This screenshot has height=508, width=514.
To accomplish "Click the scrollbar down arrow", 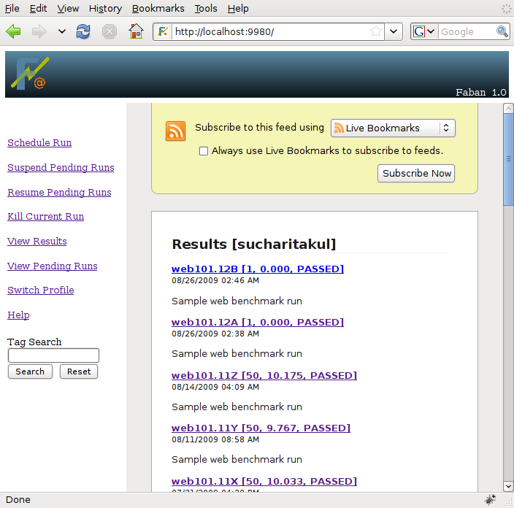I will [508, 486].
